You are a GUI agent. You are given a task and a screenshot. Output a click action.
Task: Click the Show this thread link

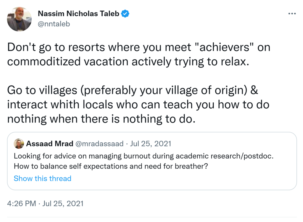42,178
